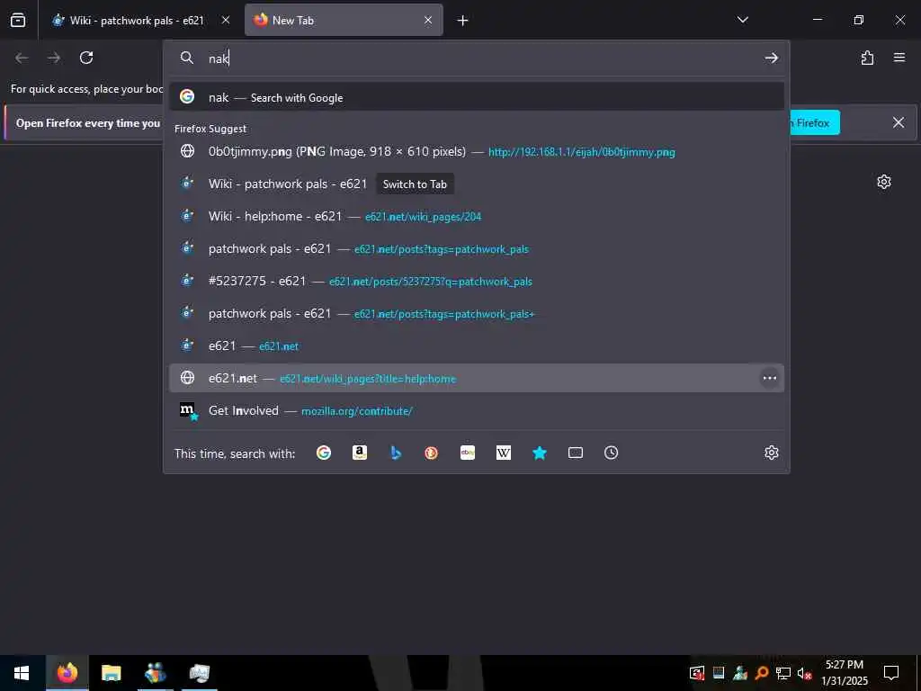This screenshot has height=691, width=921.
Task: Select the New Tab tab
Action: [x=344, y=21]
